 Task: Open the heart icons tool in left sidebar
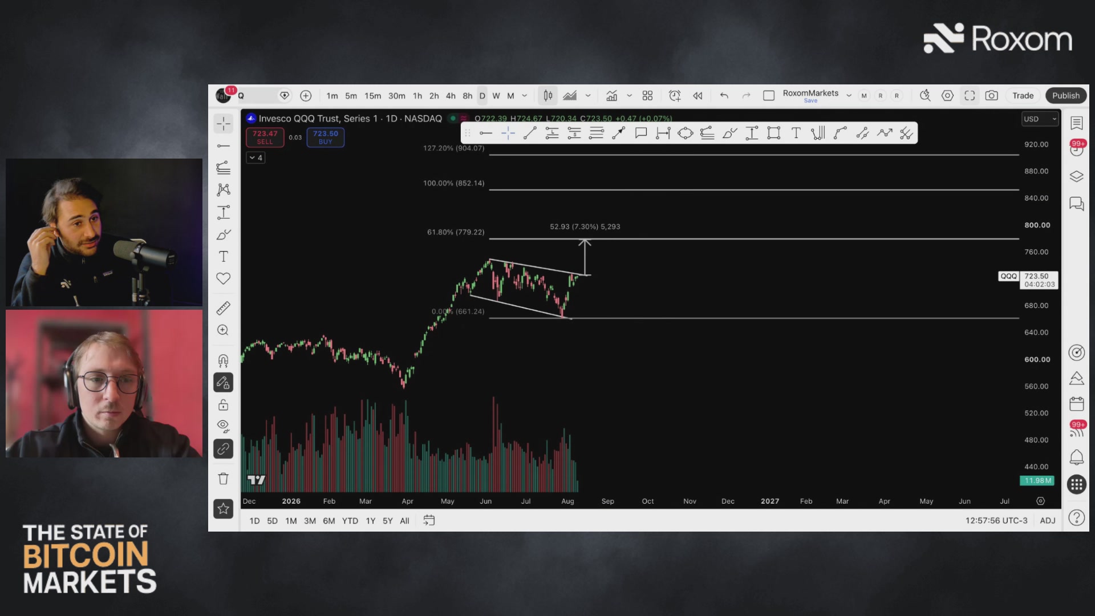224,278
